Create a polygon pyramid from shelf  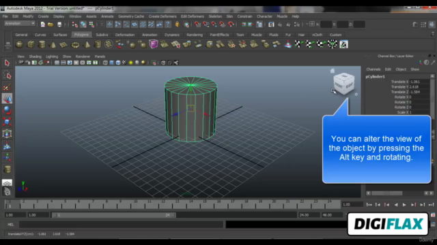[87, 44]
